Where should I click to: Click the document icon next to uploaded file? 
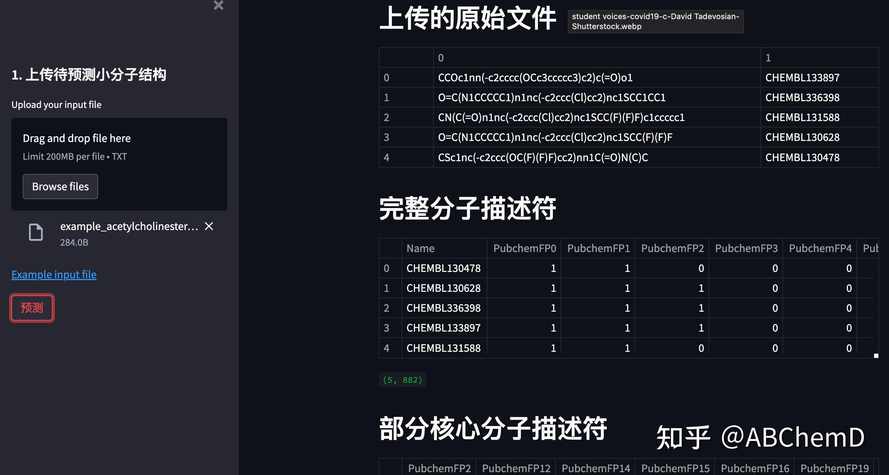pyautogui.click(x=36, y=233)
